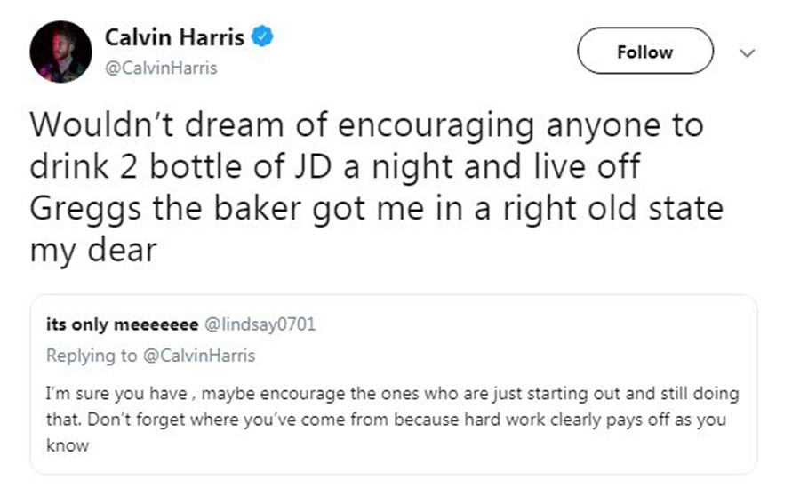
Task: Open the @lindsay0701 handle
Action: click(260, 324)
